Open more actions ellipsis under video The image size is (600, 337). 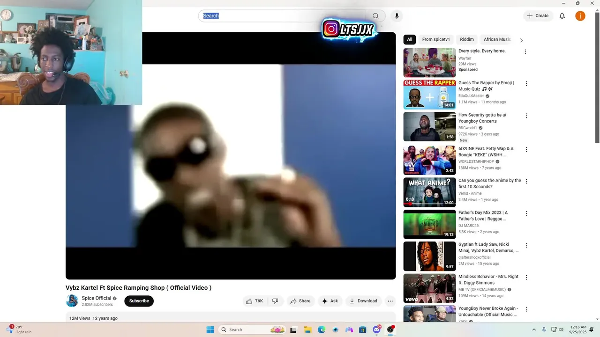[x=390, y=301]
